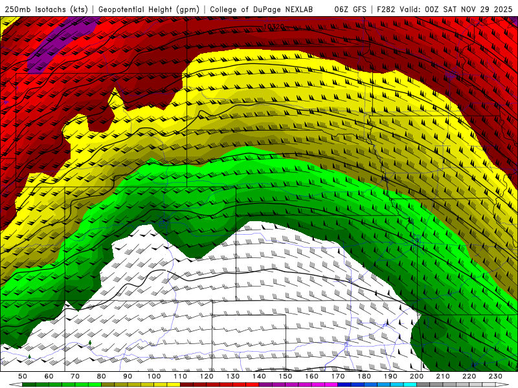Click the bright yellow swatch left of 110
The height and width of the screenshot is (388, 518).
[174, 384]
